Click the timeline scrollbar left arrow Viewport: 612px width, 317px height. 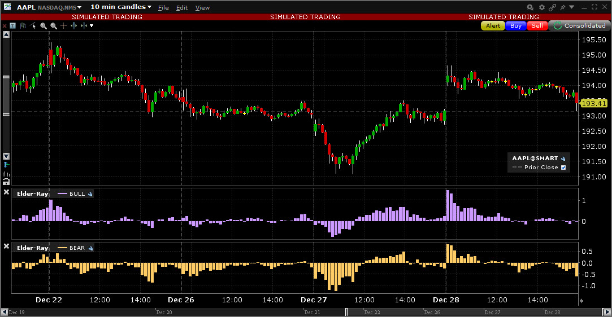5,312
